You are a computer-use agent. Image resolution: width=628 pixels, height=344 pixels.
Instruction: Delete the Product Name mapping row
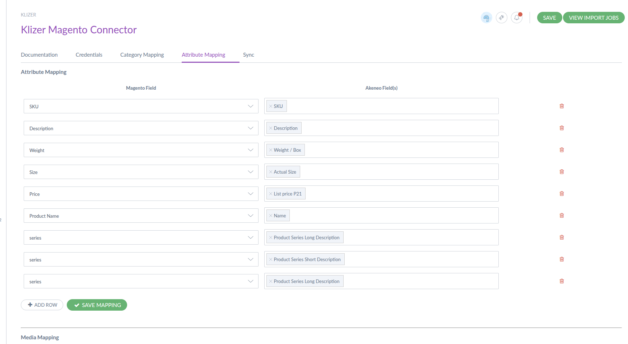(x=562, y=216)
